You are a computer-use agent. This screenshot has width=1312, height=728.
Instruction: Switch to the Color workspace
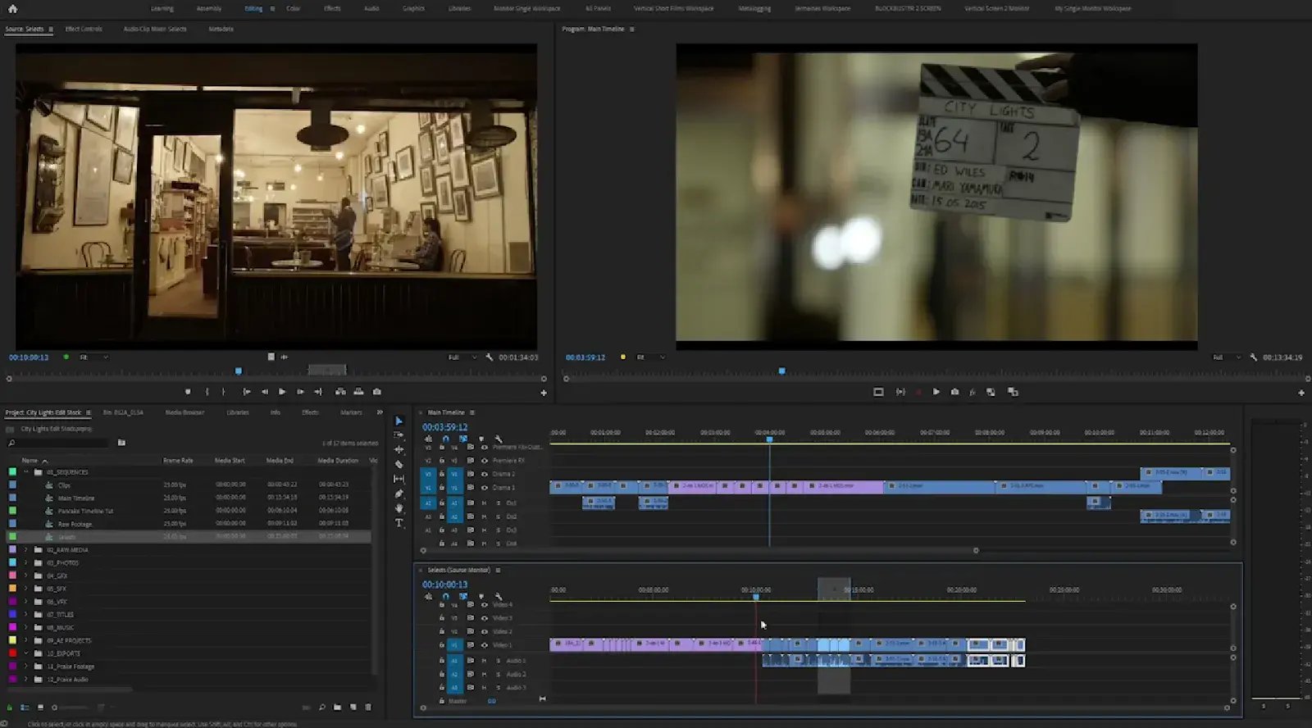(293, 8)
